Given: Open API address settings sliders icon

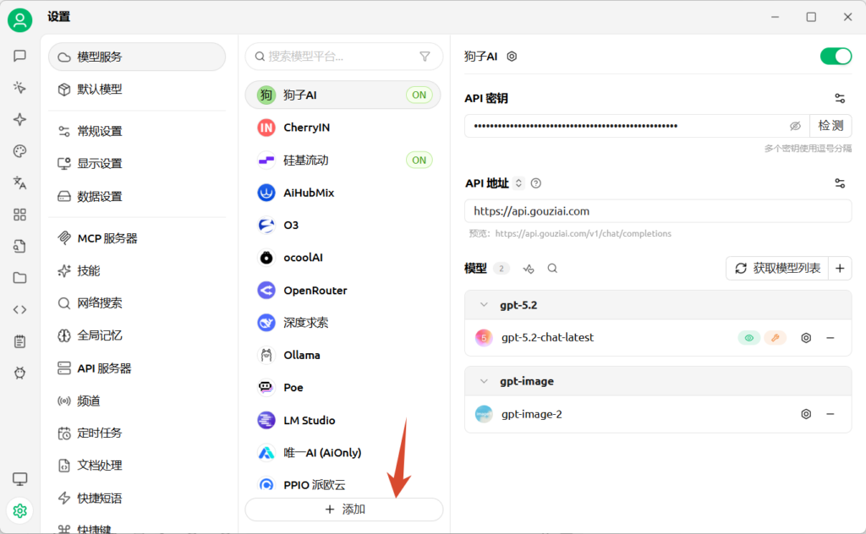Looking at the screenshot, I should [x=840, y=183].
